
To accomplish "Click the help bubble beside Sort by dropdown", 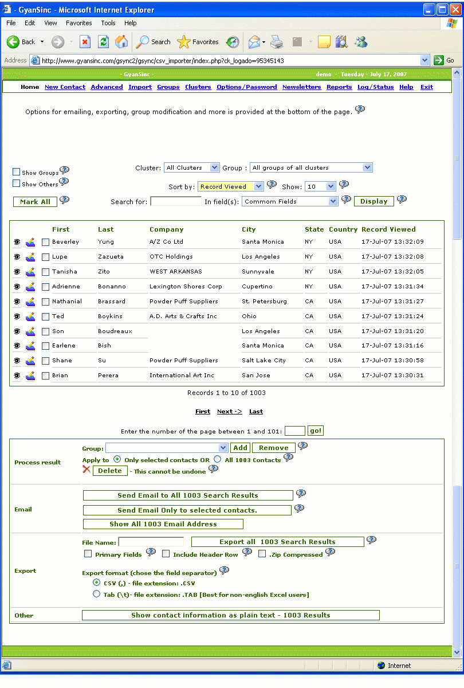I will pos(272,185).
